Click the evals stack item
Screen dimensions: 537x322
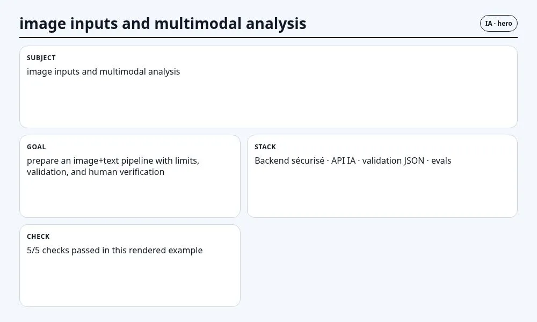[x=441, y=161]
